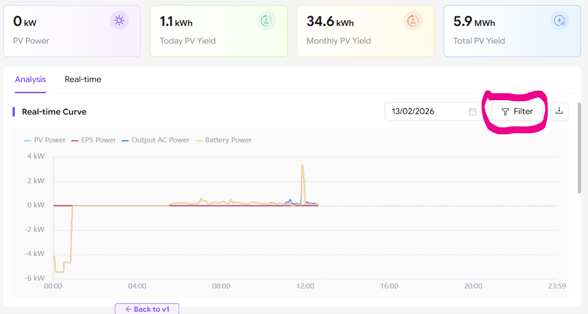
Task: Select the Analysis tab
Action: click(31, 79)
